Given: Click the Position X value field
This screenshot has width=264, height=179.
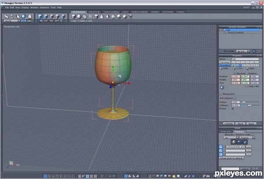Looking at the screenshot, I should (235, 77).
